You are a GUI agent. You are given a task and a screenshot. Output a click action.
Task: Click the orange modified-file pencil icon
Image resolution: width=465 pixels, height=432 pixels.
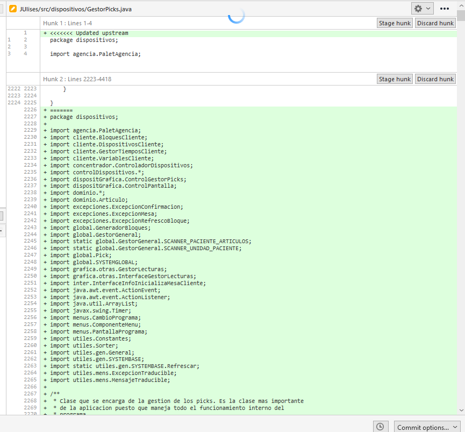pos(13,9)
